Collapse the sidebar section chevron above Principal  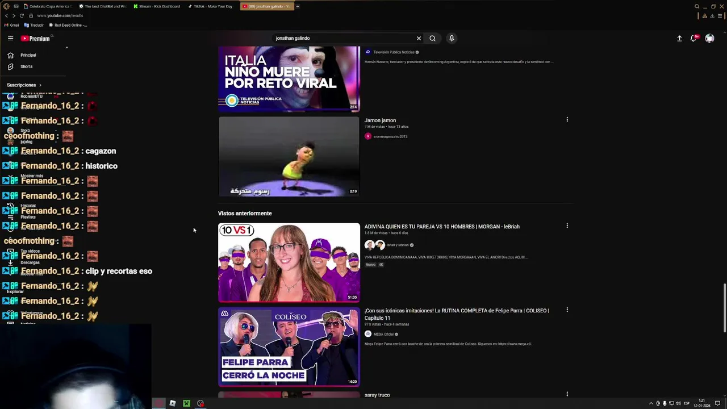pos(66,48)
